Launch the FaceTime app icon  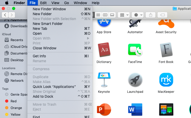[135, 50]
